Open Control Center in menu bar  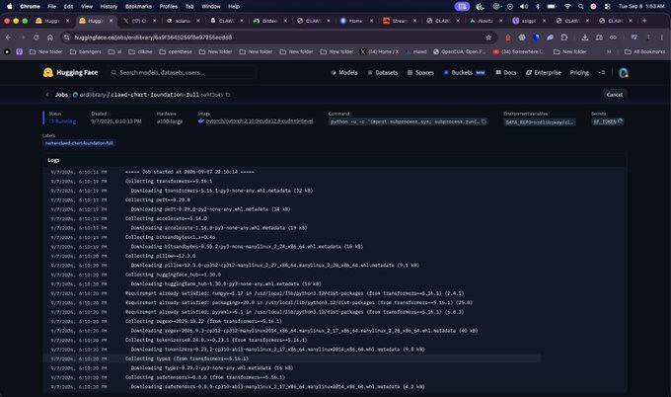coord(607,7)
